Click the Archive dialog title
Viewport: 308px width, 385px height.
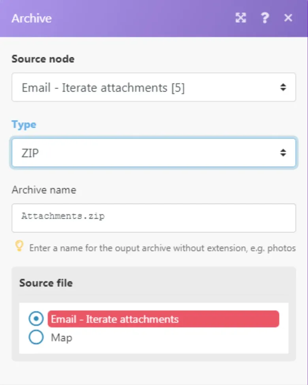[32, 18]
